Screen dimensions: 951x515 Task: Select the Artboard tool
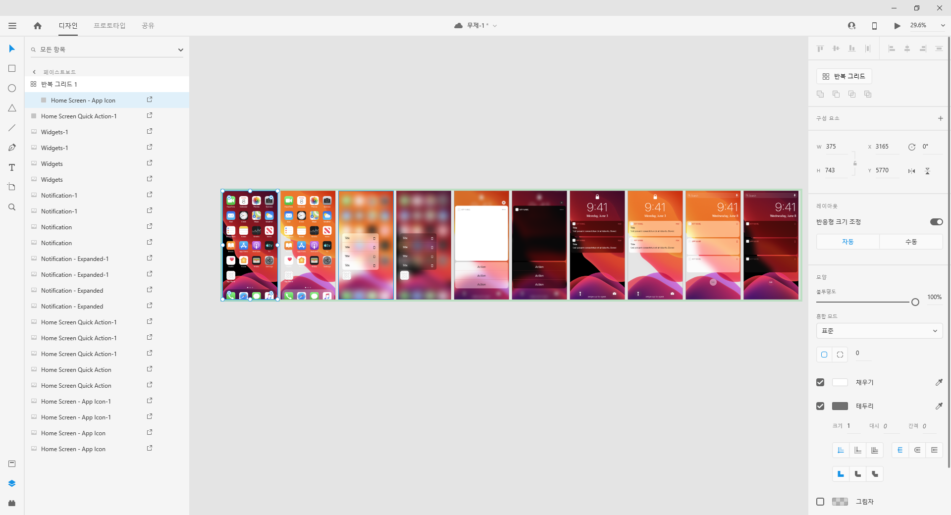coord(12,187)
